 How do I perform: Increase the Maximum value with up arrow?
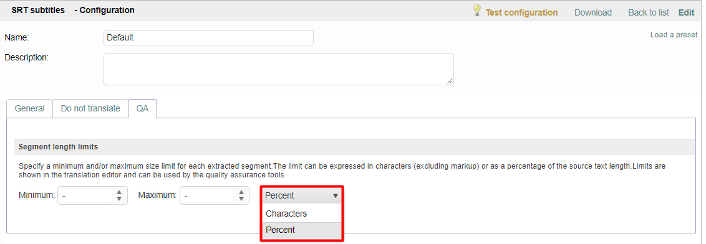[x=241, y=192]
